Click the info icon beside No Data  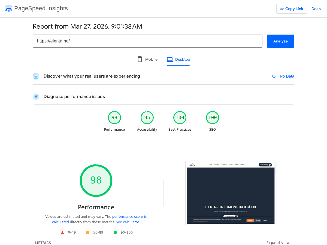273,76
